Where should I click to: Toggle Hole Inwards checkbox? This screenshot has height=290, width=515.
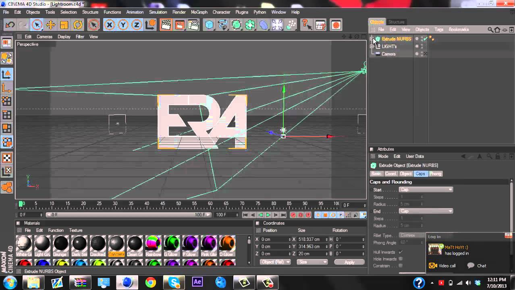coord(401,259)
